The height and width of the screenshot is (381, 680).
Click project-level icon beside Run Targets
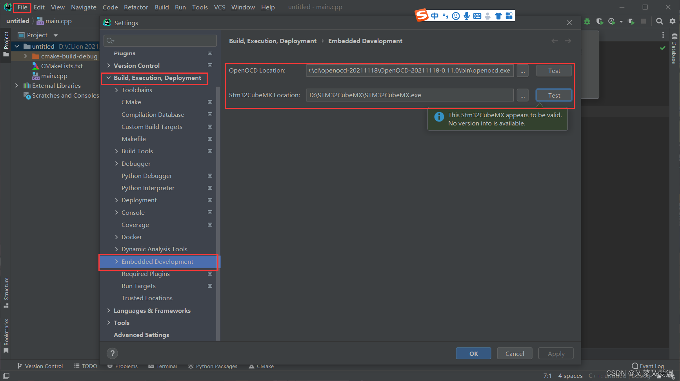210,286
